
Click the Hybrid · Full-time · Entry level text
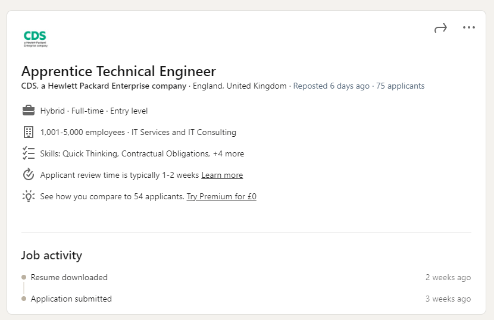tap(94, 111)
